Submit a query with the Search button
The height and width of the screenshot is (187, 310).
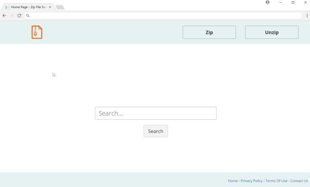click(155, 131)
